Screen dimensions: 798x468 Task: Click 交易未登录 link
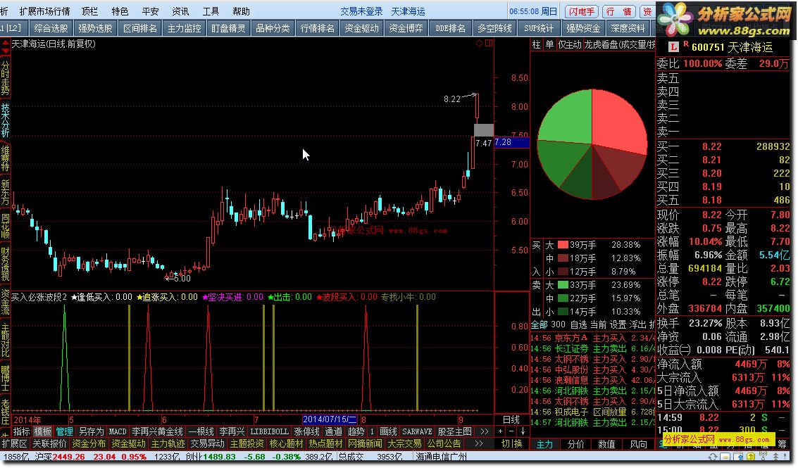pyautogui.click(x=361, y=11)
